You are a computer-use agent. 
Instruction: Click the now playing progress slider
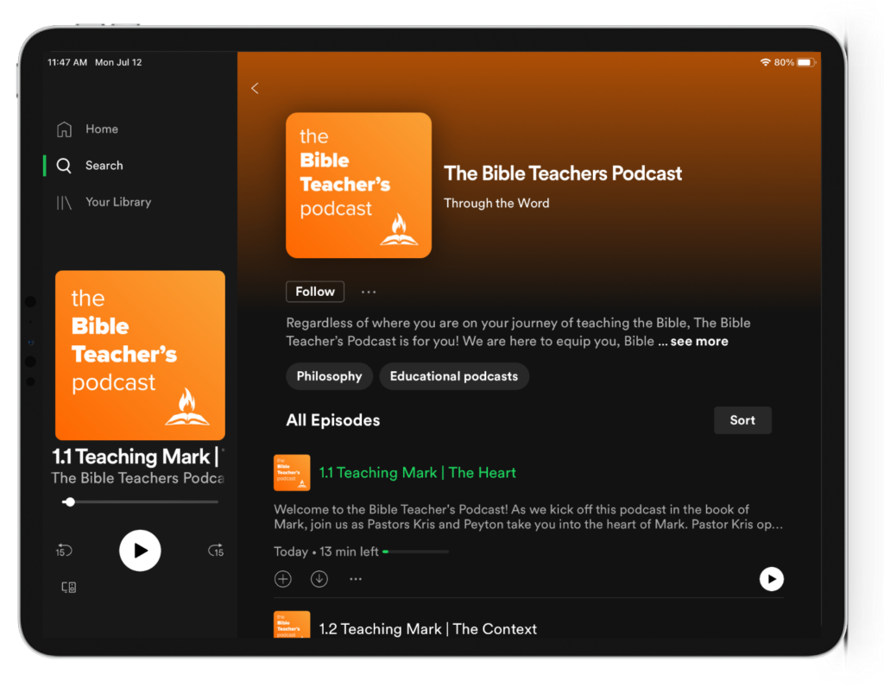(x=141, y=501)
